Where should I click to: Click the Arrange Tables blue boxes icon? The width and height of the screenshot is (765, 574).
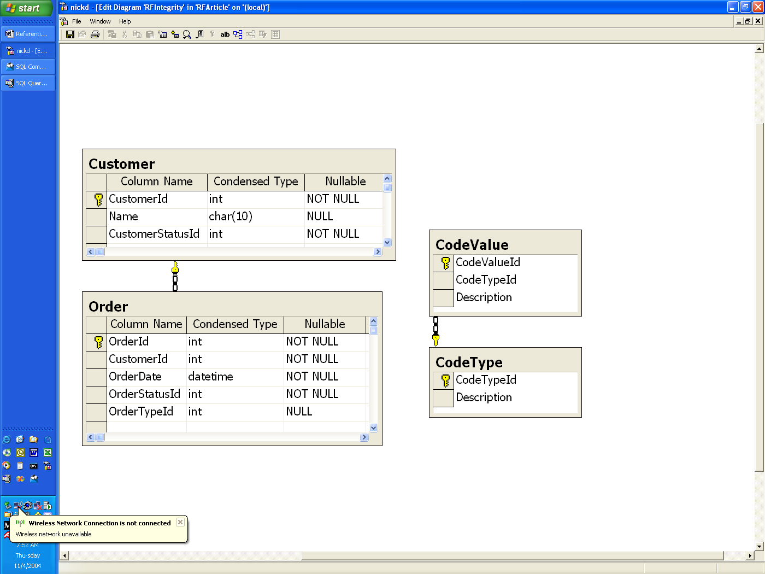(238, 34)
